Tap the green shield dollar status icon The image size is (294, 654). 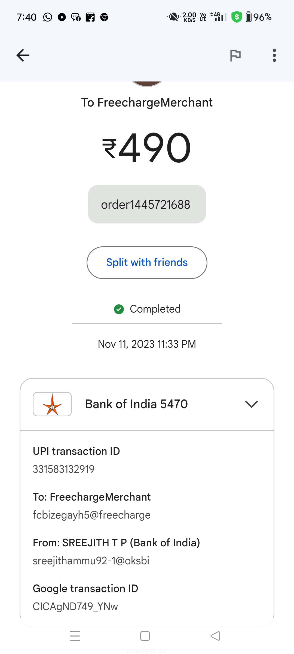237,17
